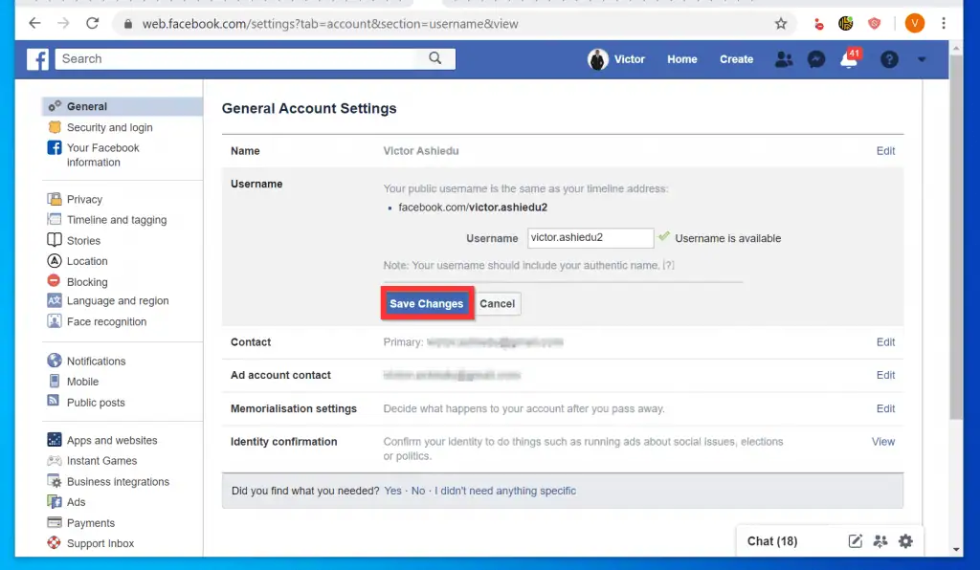Click the Save Changes button
Viewport: 980px width, 570px height.
pos(426,303)
